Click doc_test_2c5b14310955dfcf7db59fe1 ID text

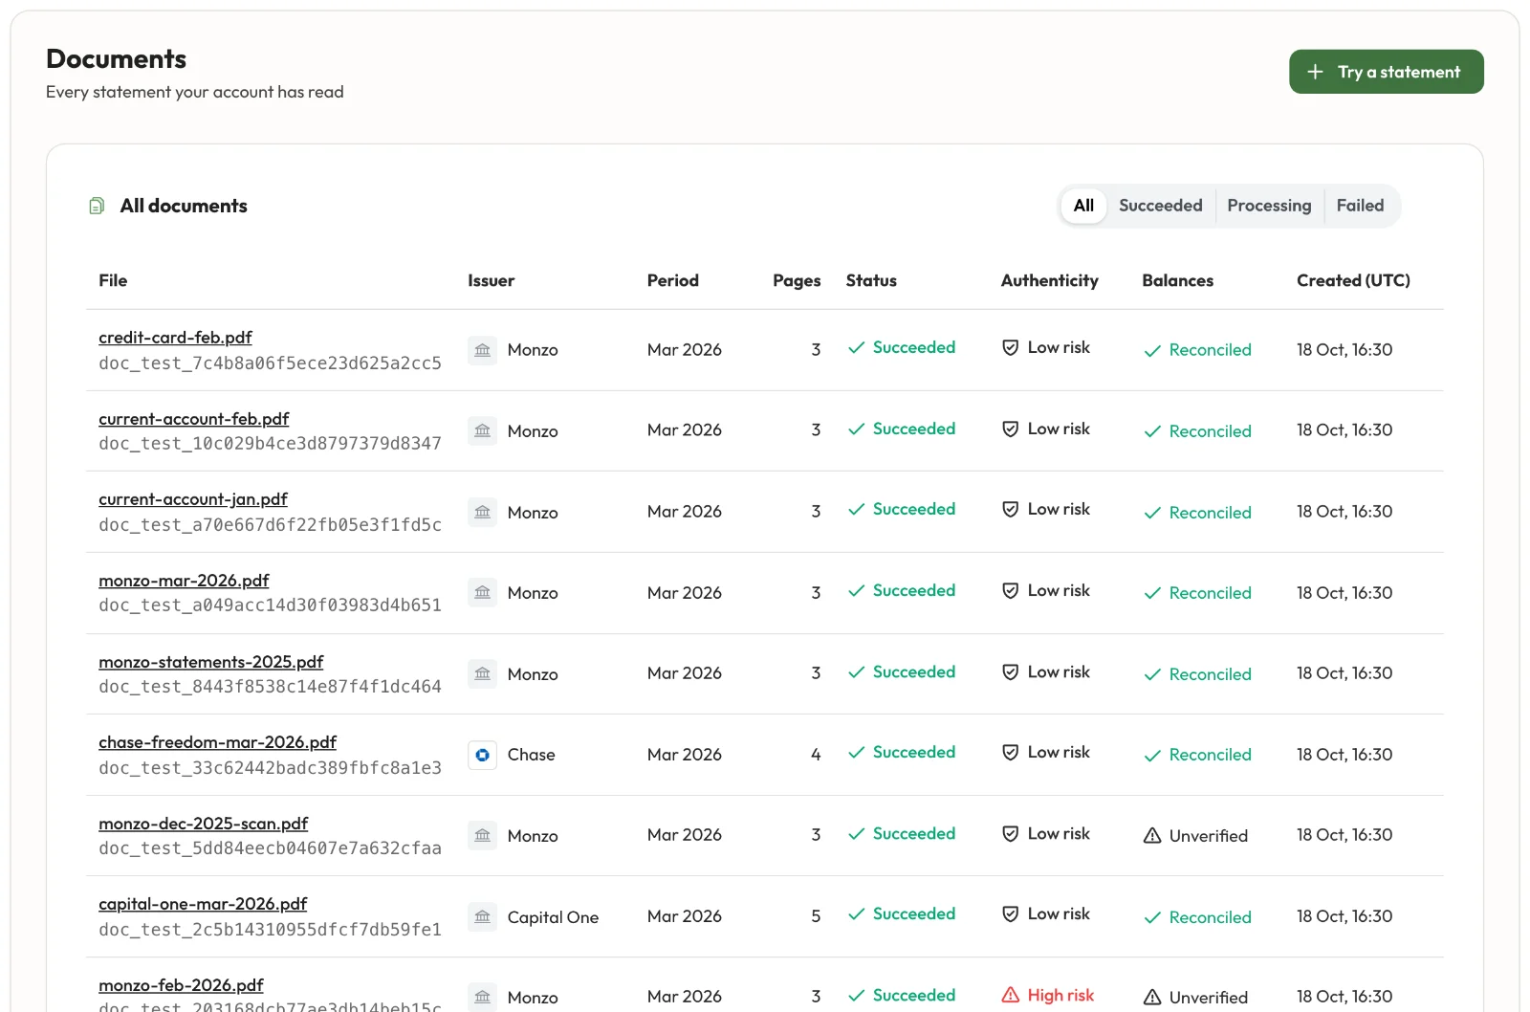[x=270, y=930]
